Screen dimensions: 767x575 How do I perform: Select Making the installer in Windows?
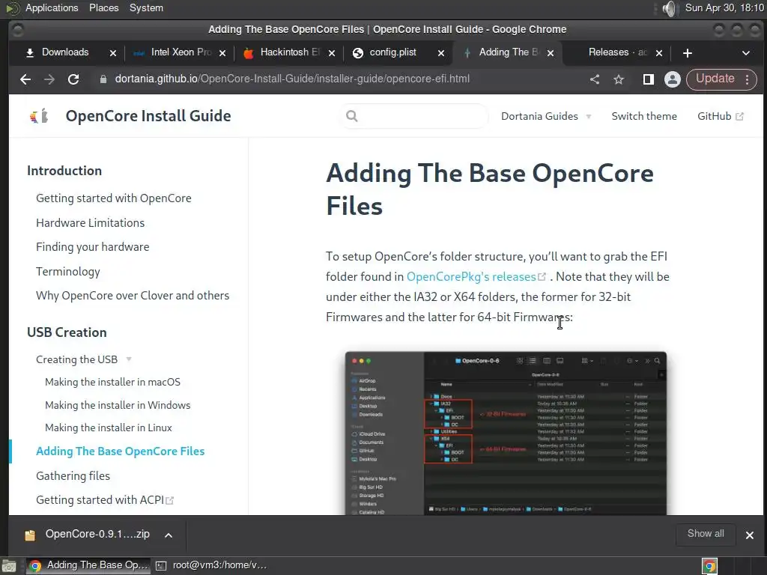118,405
